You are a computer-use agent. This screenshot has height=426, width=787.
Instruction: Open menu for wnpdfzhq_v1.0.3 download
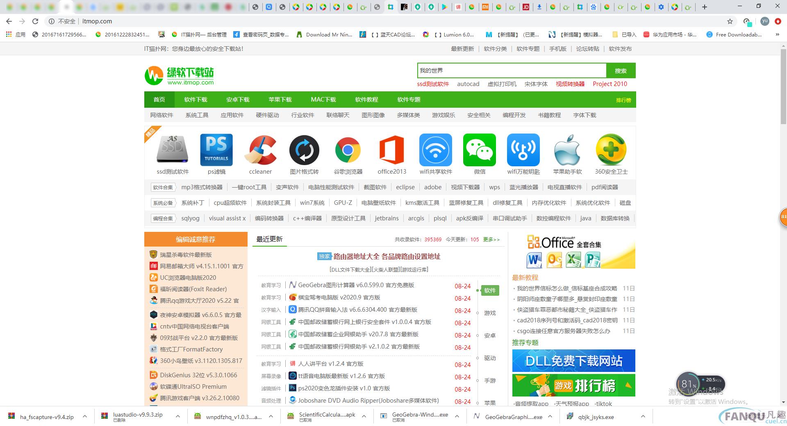[x=271, y=417]
